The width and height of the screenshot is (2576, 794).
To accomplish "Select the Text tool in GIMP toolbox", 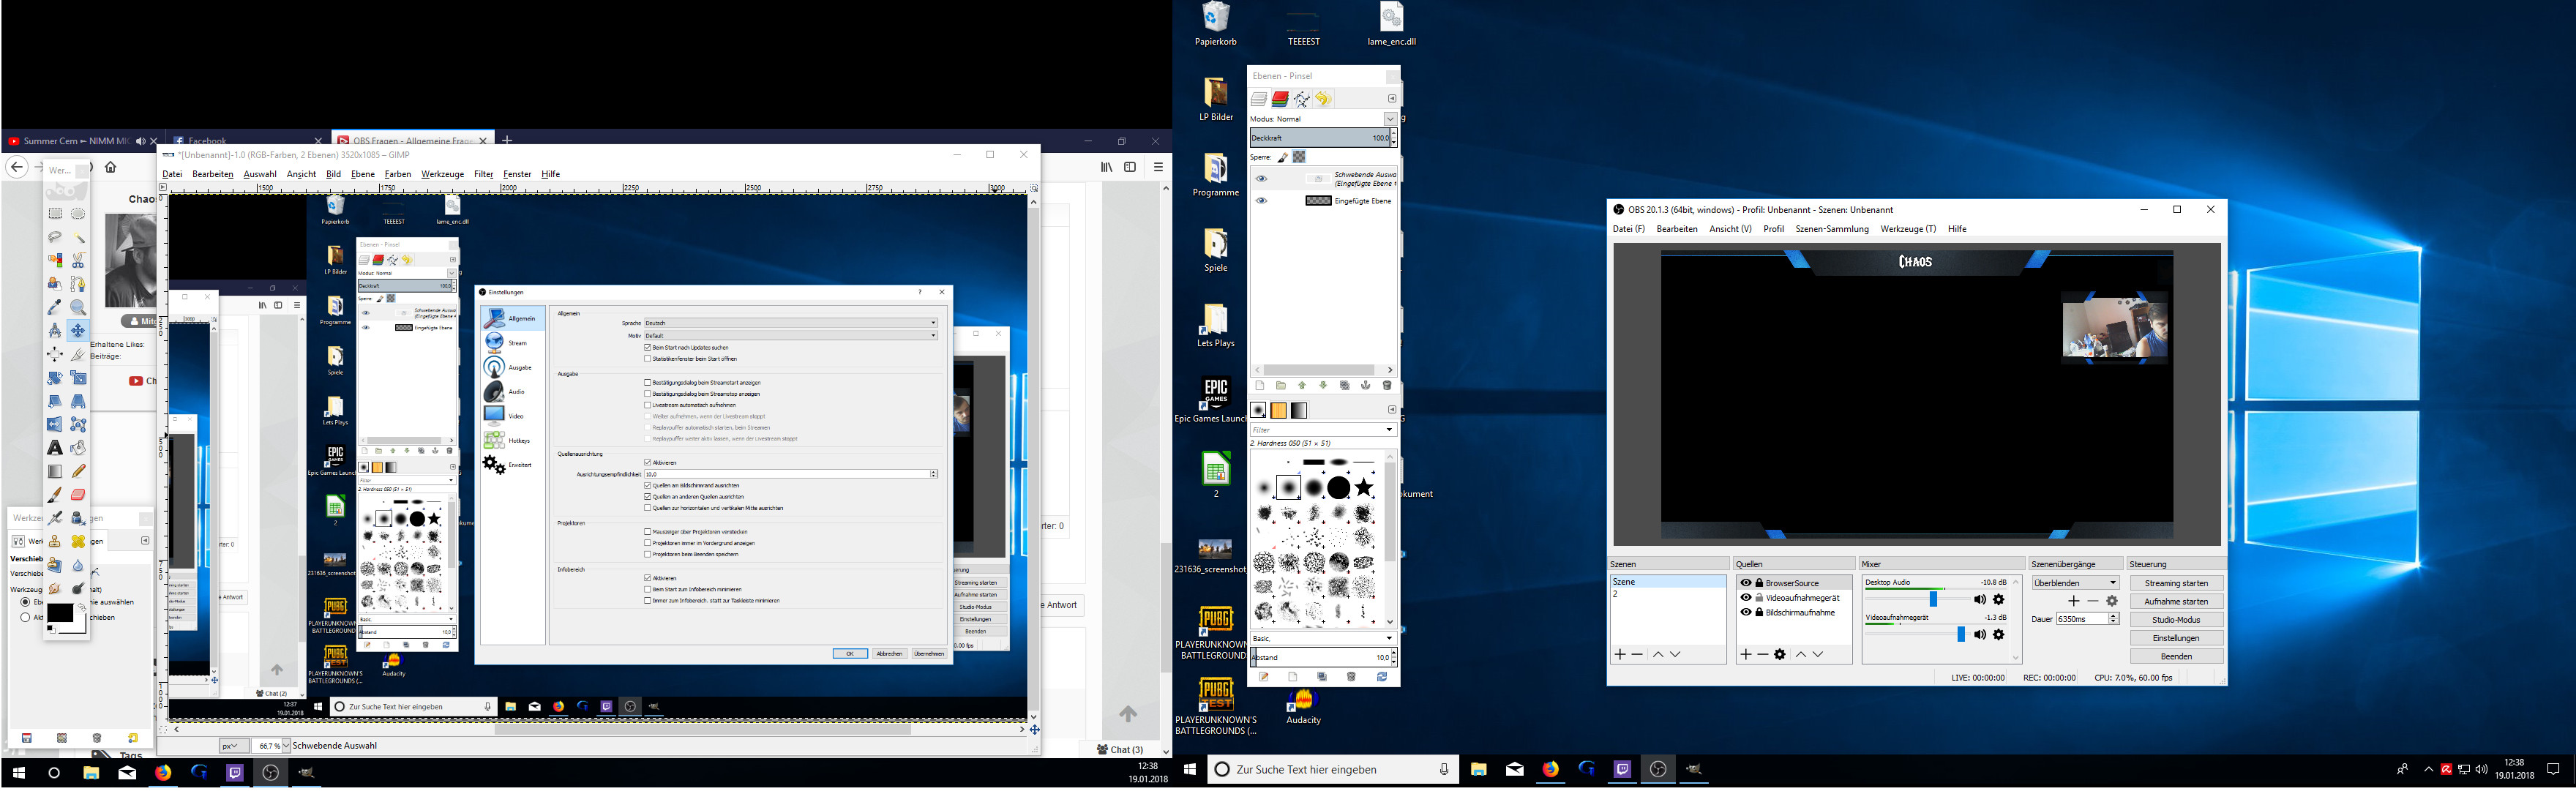I will (55, 448).
